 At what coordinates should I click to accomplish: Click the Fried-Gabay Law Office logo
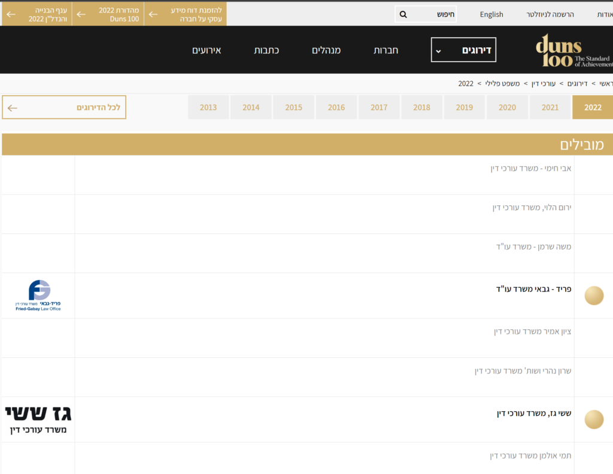[38, 295]
